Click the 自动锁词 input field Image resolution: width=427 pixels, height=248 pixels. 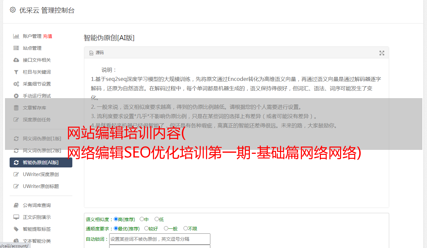160,239
